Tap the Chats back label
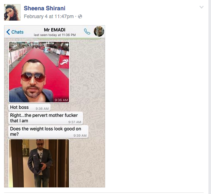The image size is (211, 194). coord(17,32)
